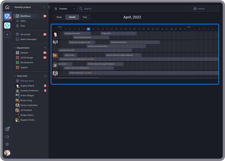The image size is (225, 161).
Task: Select highlighted day 10 marker
Action: pos(88,29)
